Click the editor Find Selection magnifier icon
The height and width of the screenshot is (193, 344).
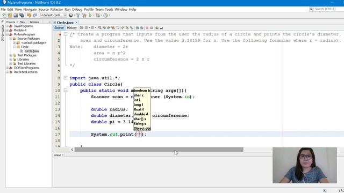(100, 28)
